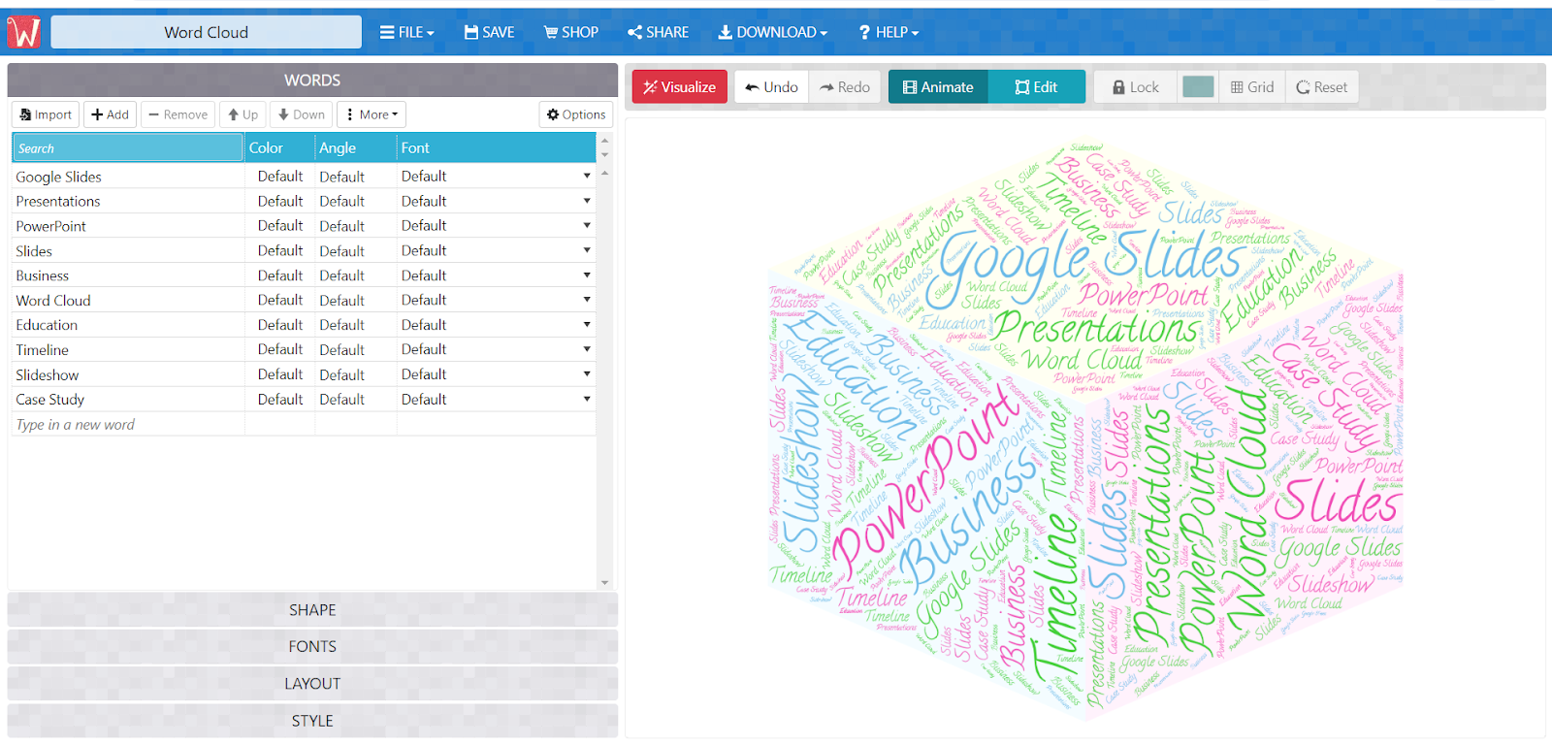Open words Options gear button
Screen dimensions: 1552x745
pos(576,114)
